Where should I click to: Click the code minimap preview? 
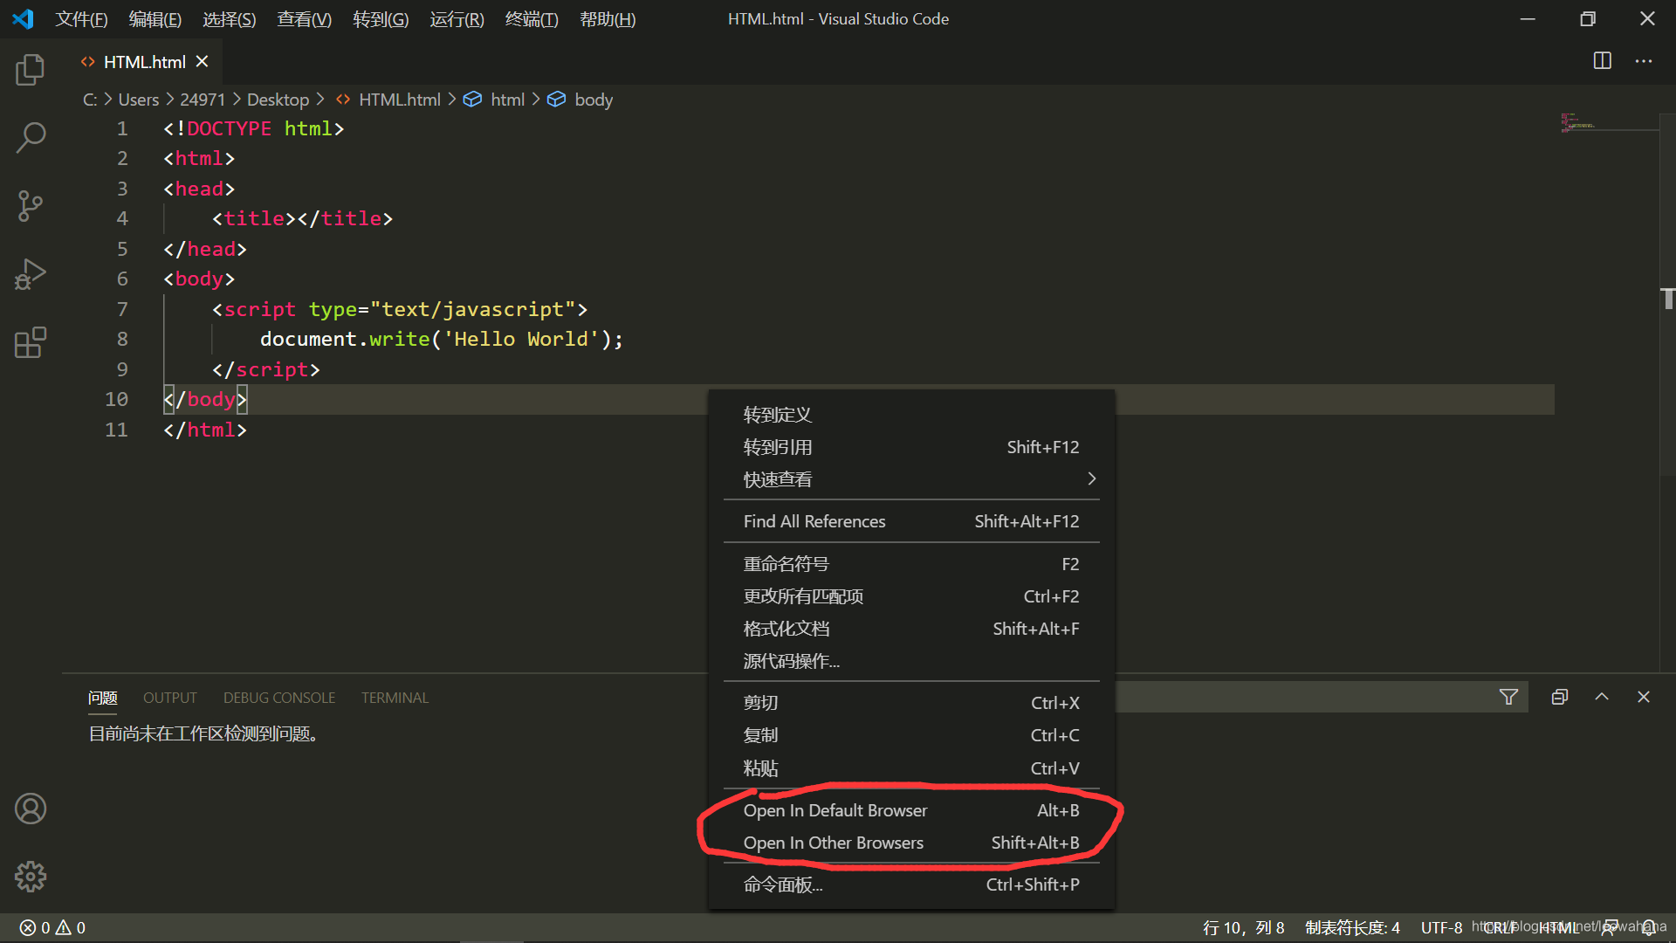pyautogui.click(x=1578, y=122)
